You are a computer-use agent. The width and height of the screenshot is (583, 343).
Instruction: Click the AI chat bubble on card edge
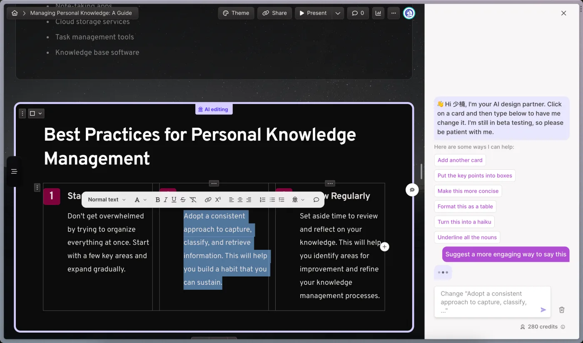[x=412, y=190]
